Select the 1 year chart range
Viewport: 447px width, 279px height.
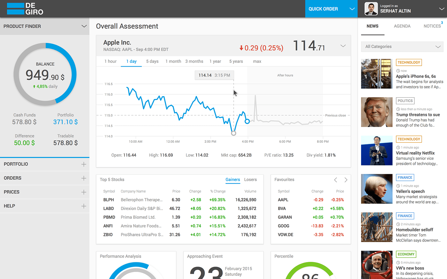point(215,61)
